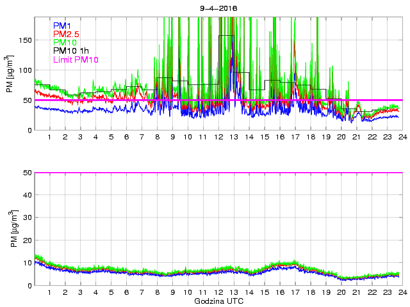The height and width of the screenshot is (307, 410).
Task: Click the 100 tick on top y-axis
Action: tap(24, 70)
